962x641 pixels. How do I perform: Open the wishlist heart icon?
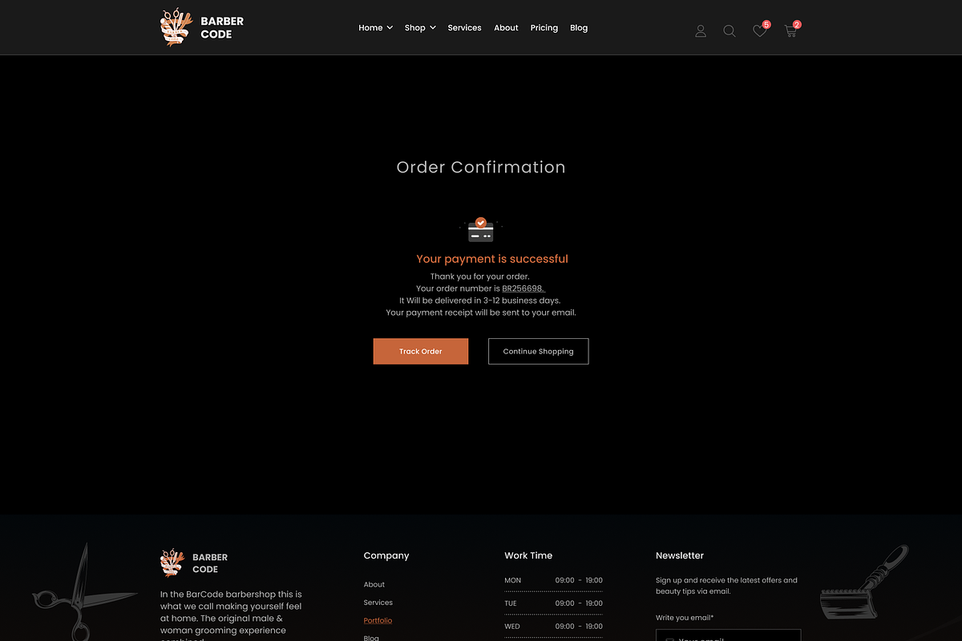[760, 31]
